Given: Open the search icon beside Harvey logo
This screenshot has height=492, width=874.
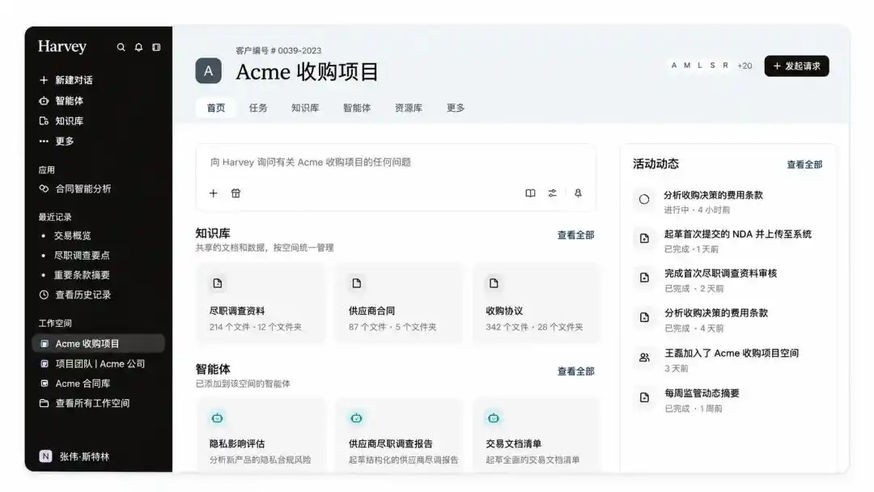Looking at the screenshot, I should (x=121, y=48).
